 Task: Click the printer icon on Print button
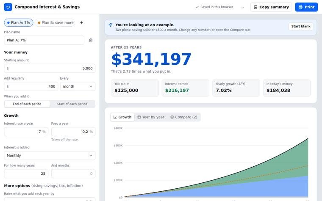(301, 7)
